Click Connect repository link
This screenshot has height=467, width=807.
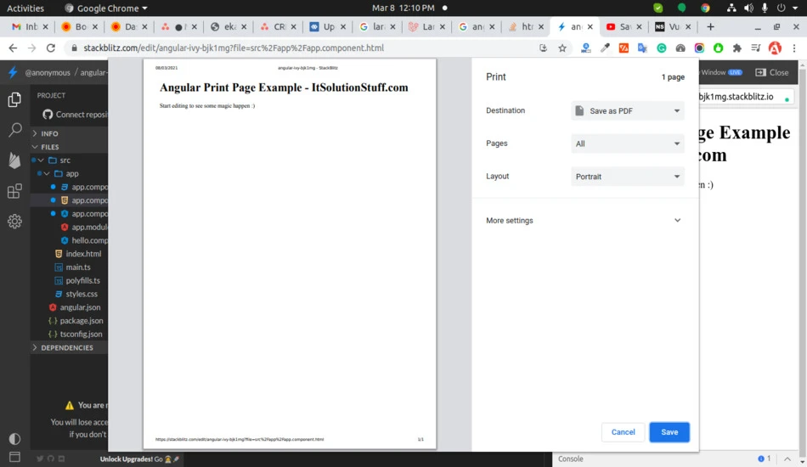[x=76, y=114]
